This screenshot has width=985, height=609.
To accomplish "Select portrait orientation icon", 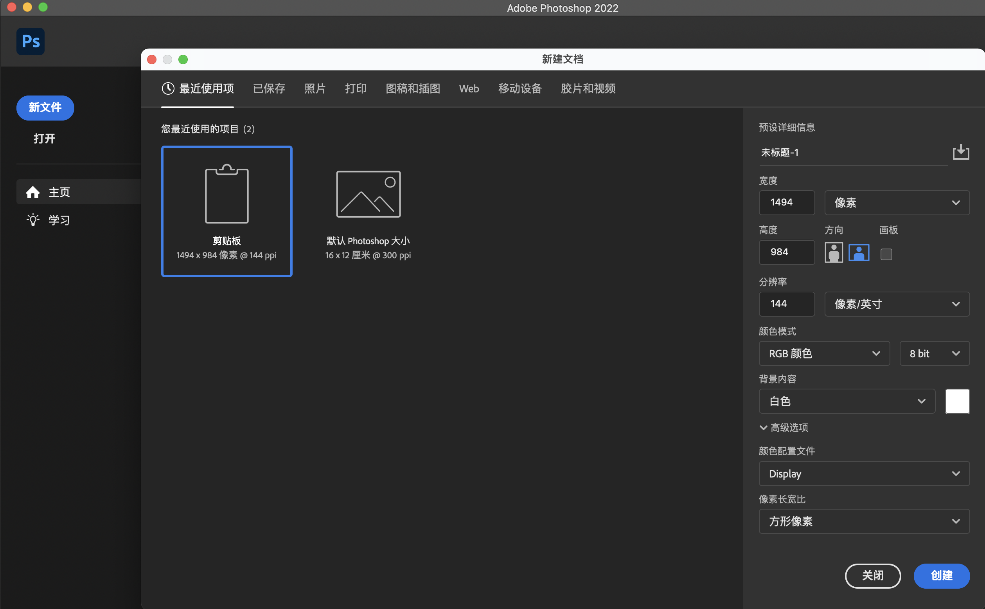I will pos(834,253).
